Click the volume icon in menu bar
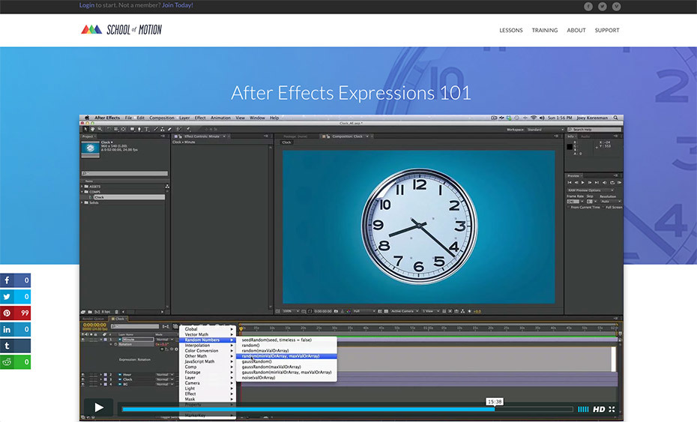The height and width of the screenshot is (422, 697). pyautogui.click(x=541, y=118)
